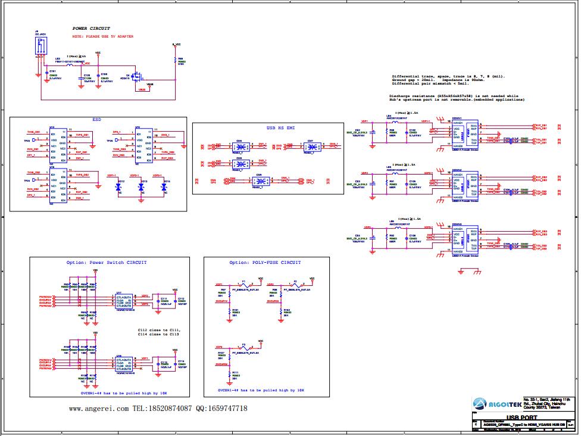This screenshot has height=436, width=581.
Task: Click the 'C112 close to C111,' note
Action: [160, 330]
